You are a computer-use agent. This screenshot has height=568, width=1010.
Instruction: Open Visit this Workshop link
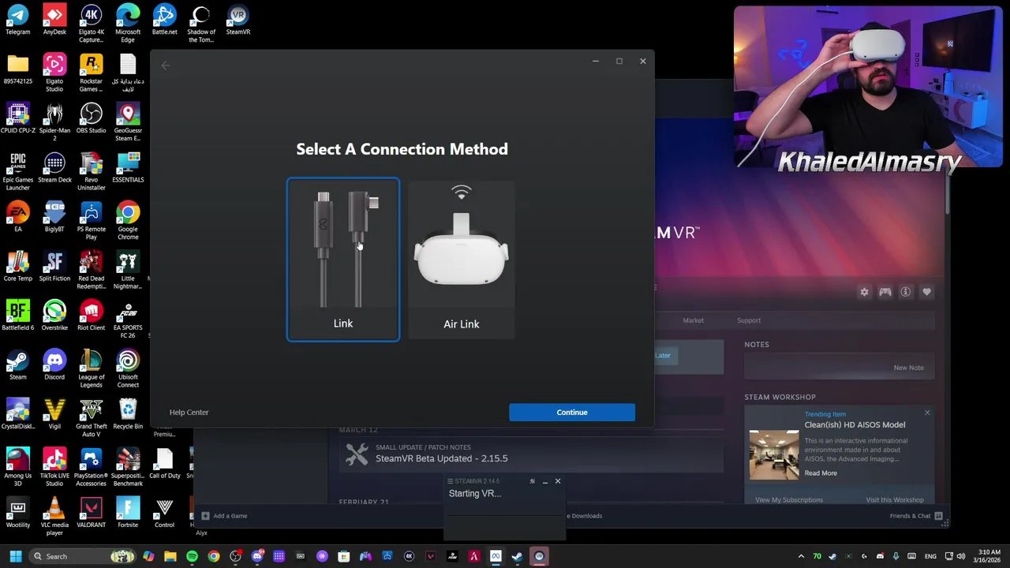(x=895, y=499)
